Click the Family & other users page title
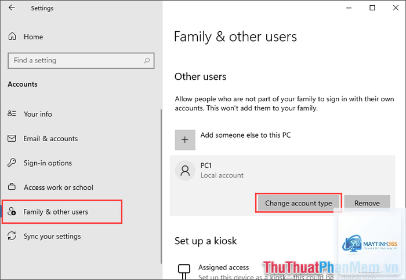The width and height of the screenshot is (406, 280). (235, 36)
